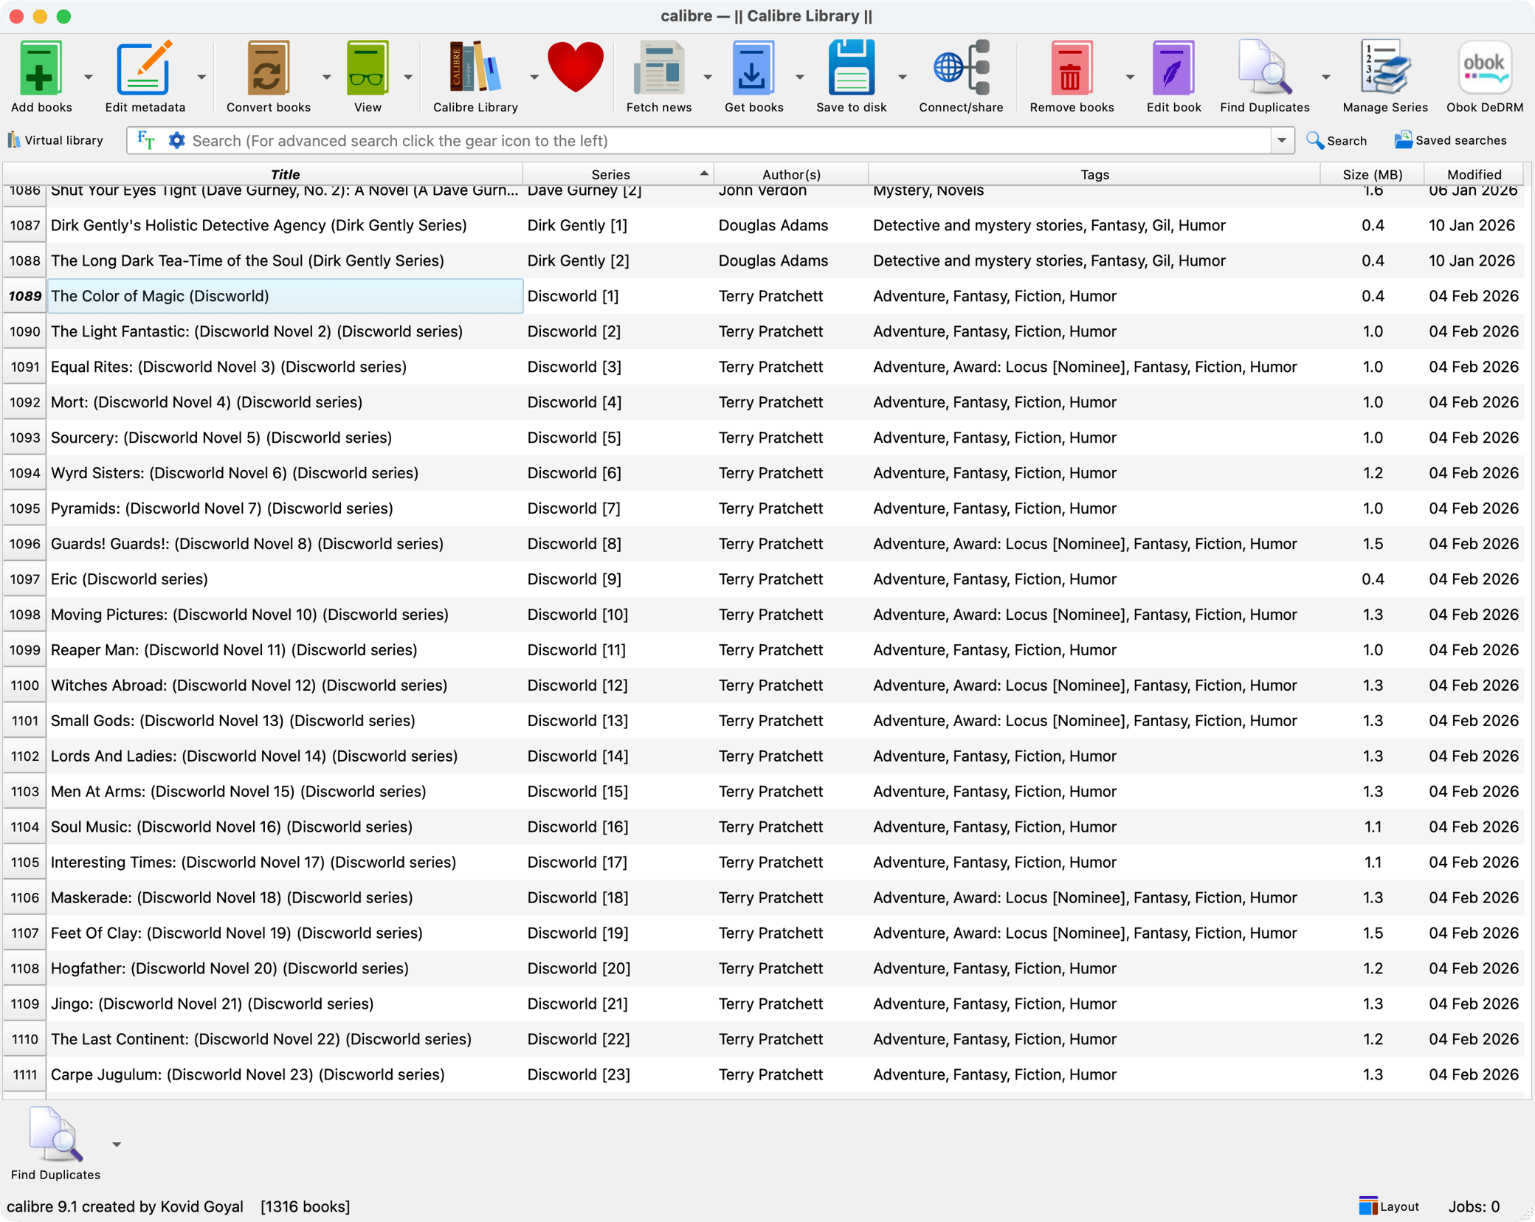The width and height of the screenshot is (1535, 1222).
Task: Click the Saved searches button
Action: point(1450,140)
